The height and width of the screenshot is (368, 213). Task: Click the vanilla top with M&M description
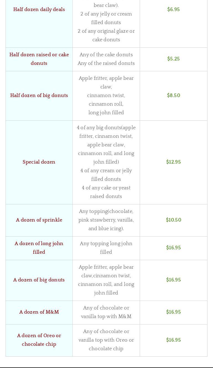(106, 312)
